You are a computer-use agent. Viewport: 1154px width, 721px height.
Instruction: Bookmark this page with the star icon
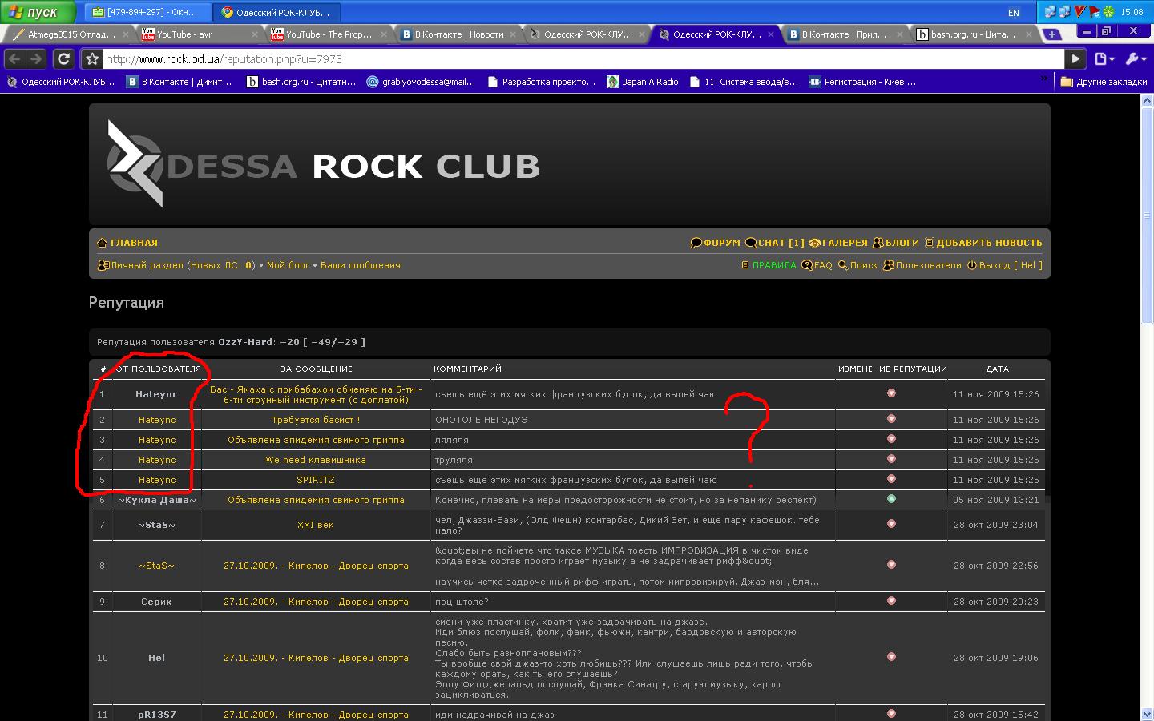(92, 58)
